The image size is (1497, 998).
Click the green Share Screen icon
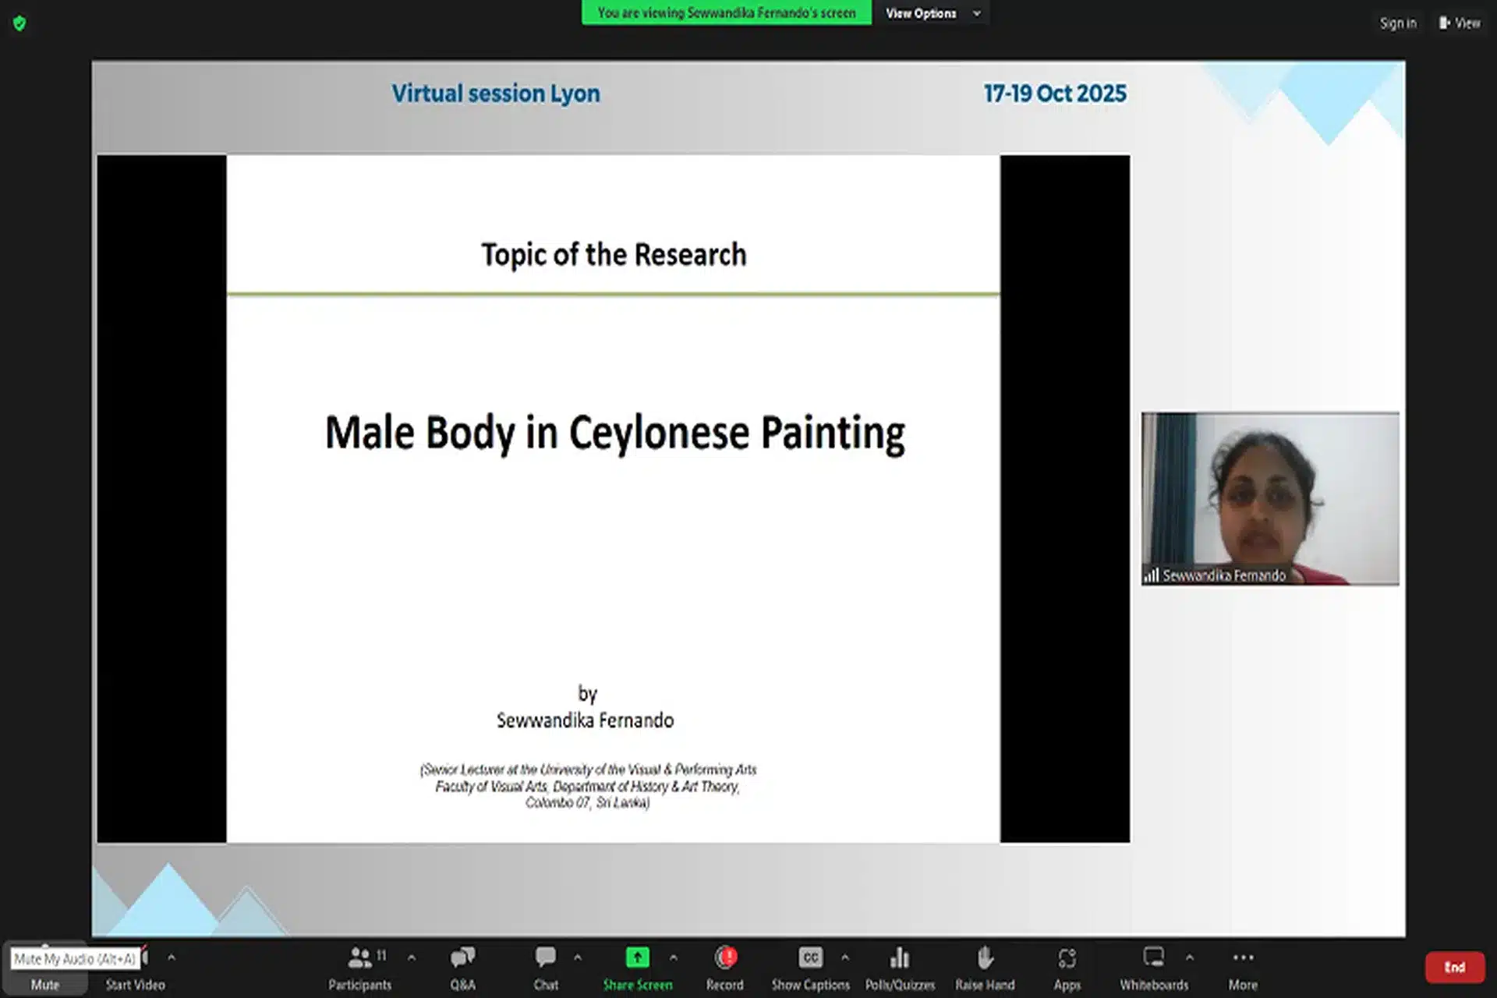point(637,957)
